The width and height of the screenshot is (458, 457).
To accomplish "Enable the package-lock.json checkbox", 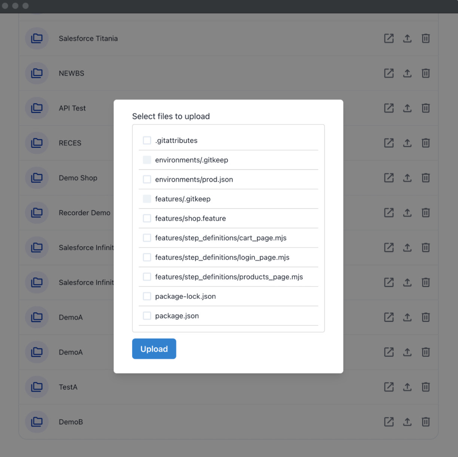I will 147,296.
